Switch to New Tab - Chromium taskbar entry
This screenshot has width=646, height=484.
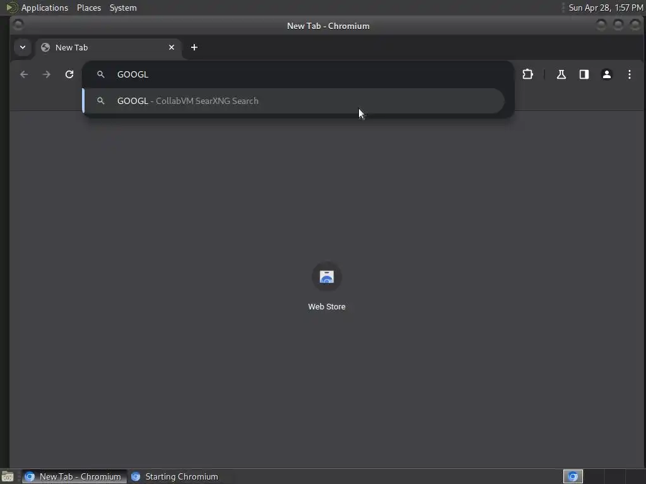[x=74, y=476]
